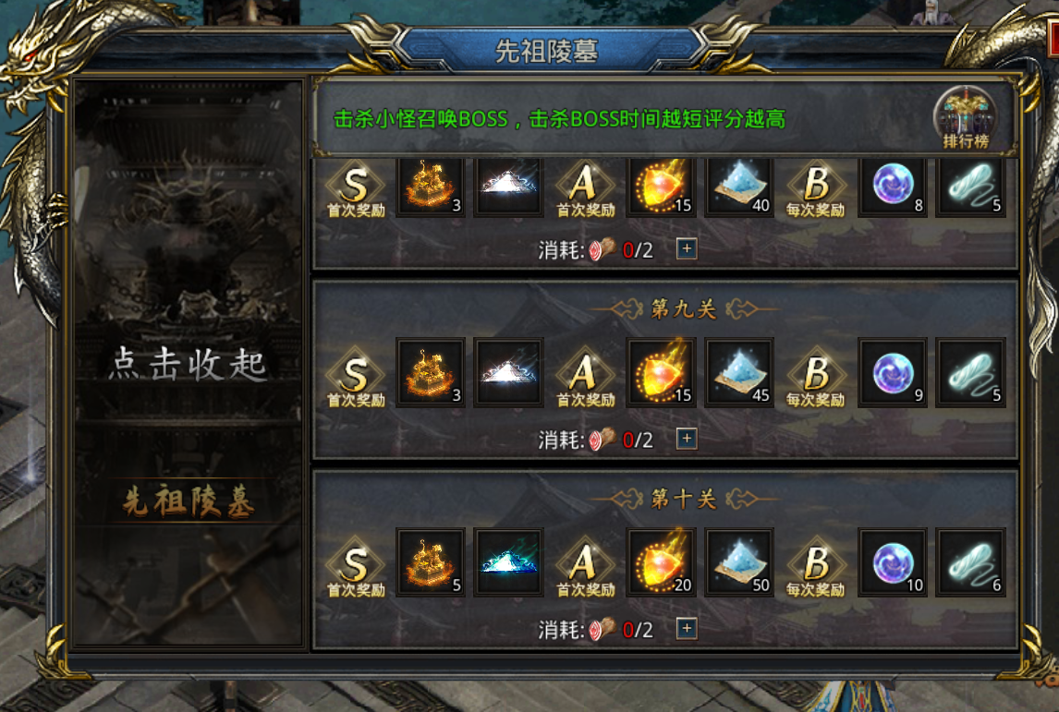Screen dimensions: 1059x712
Task: Select the purple orb reward showing 10
Action: coord(892,562)
